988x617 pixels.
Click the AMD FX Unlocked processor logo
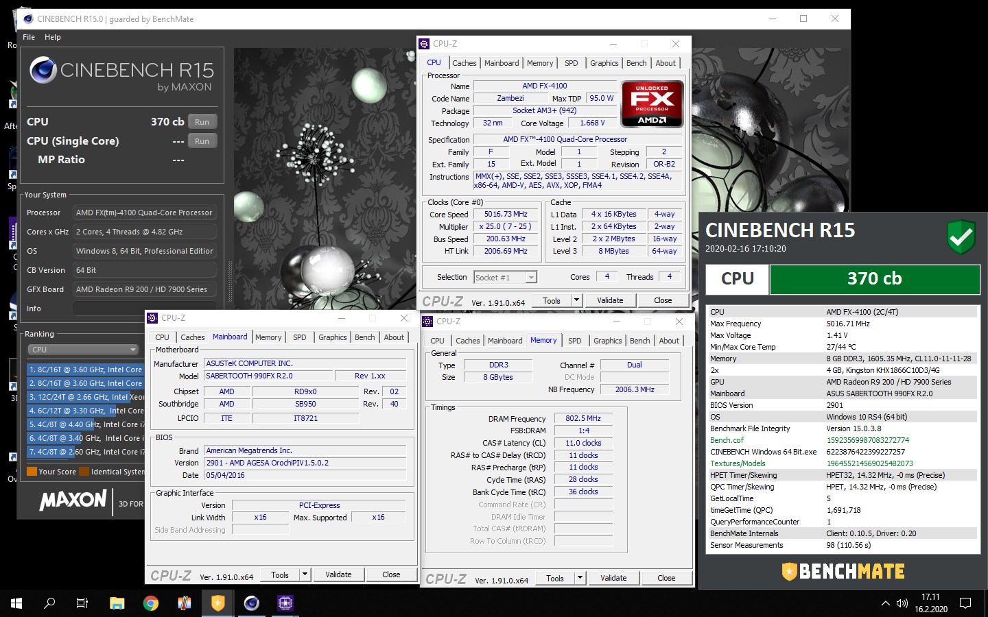coord(652,104)
